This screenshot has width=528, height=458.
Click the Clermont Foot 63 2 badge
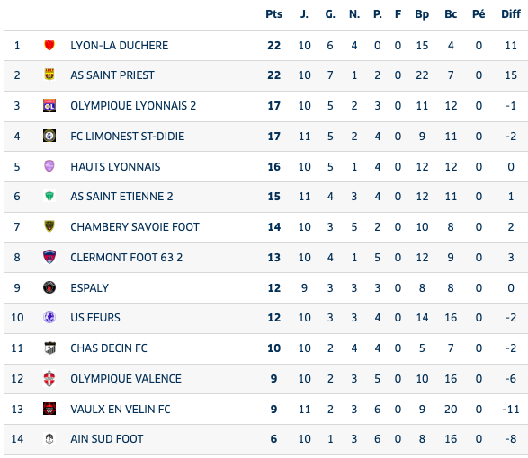49,257
